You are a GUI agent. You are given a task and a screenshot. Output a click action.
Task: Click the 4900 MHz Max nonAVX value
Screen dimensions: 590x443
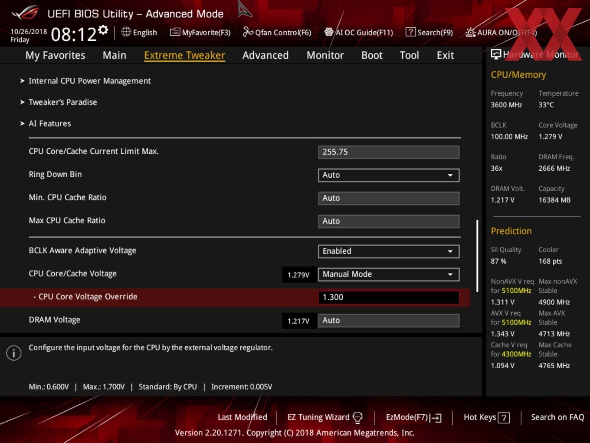pyautogui.click(x=554, y=302)
